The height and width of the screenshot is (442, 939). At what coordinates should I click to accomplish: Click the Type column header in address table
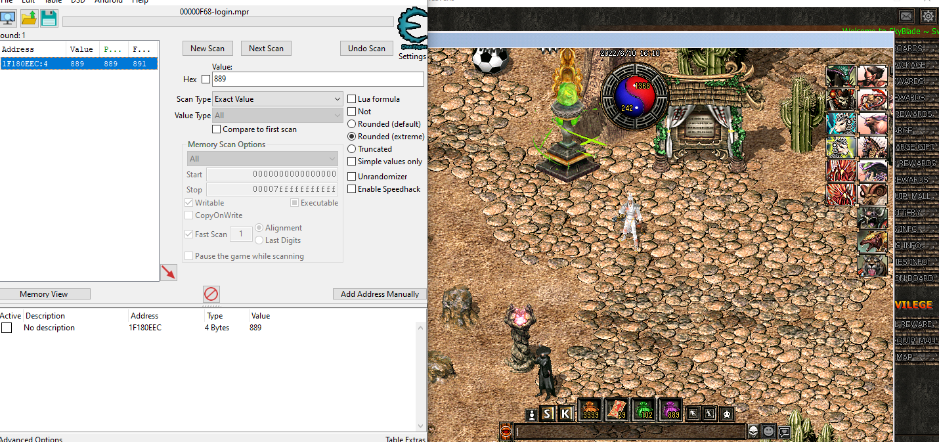pyautogui.click(x=215, y=316)
